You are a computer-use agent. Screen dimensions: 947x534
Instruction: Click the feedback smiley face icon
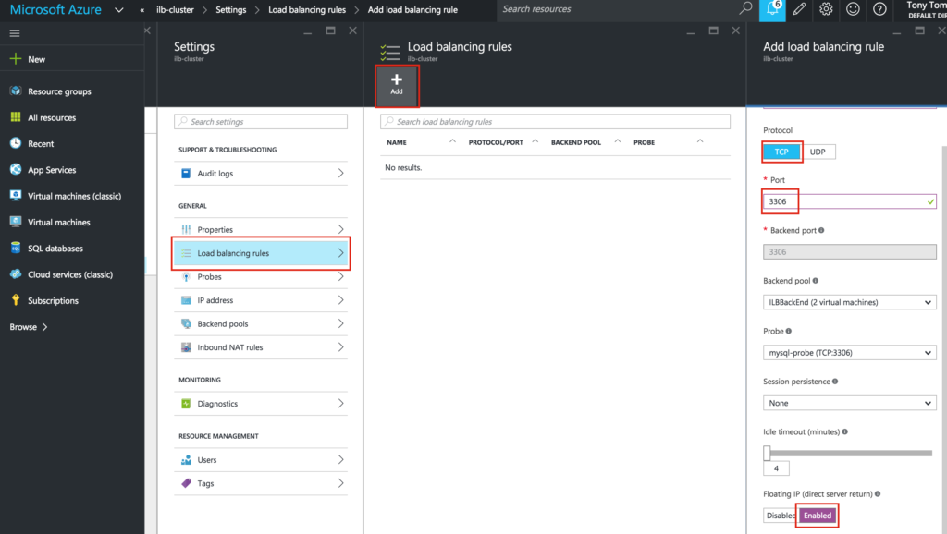[853, 9]
